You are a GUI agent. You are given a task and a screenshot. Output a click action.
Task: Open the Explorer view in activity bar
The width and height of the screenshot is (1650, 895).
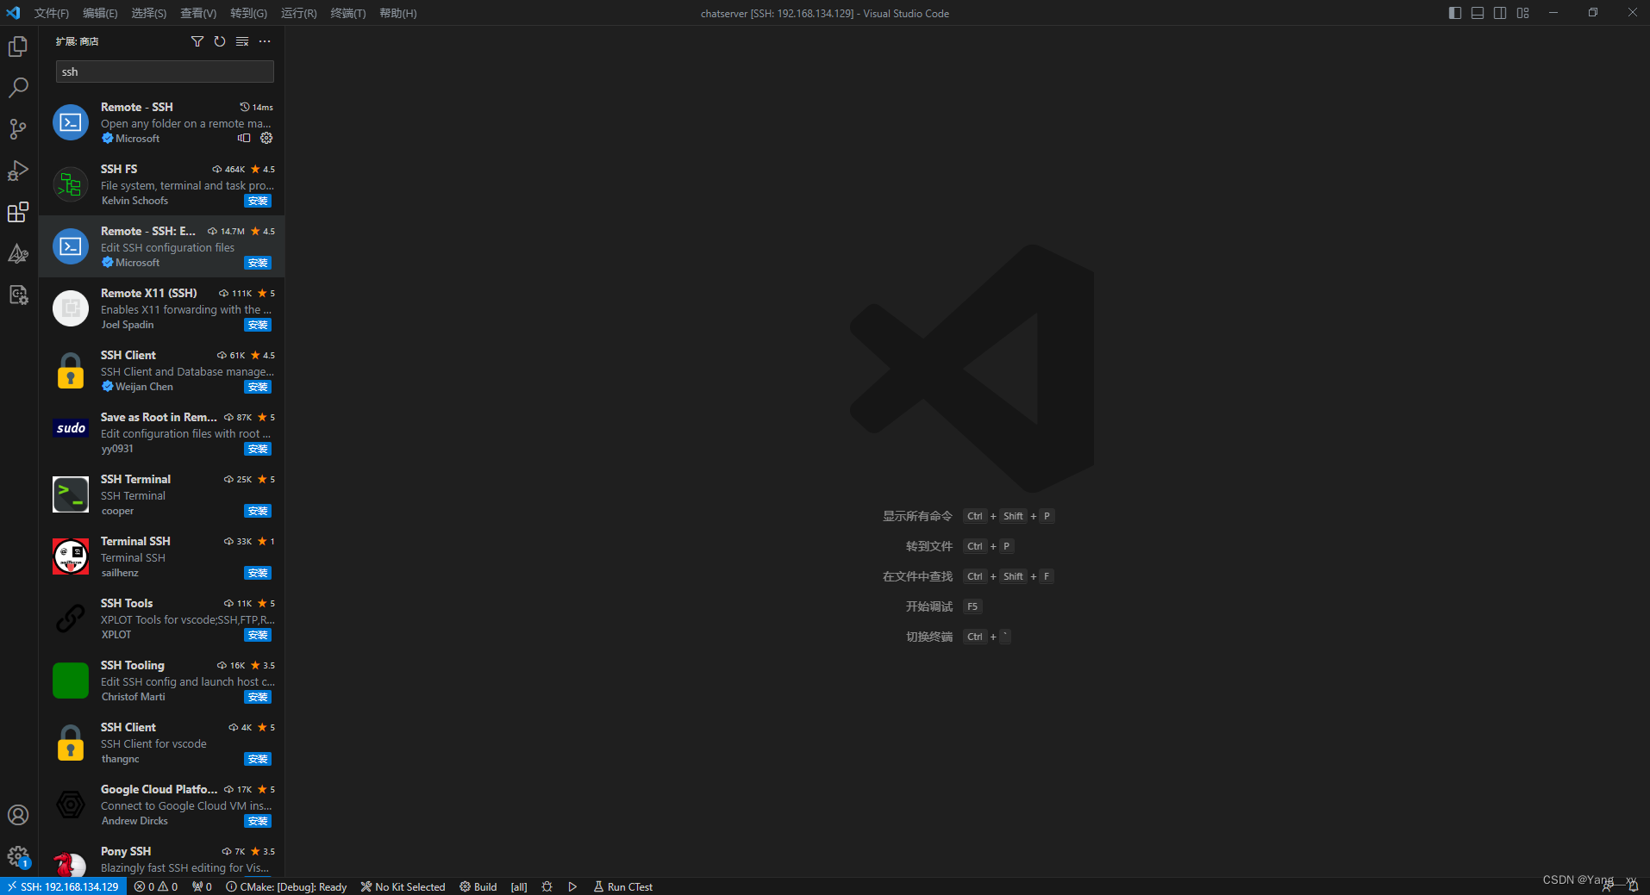(x=18, y=47)
